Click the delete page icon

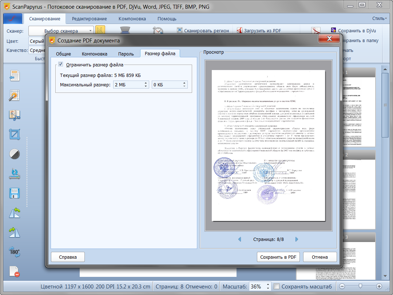point(15,271)
